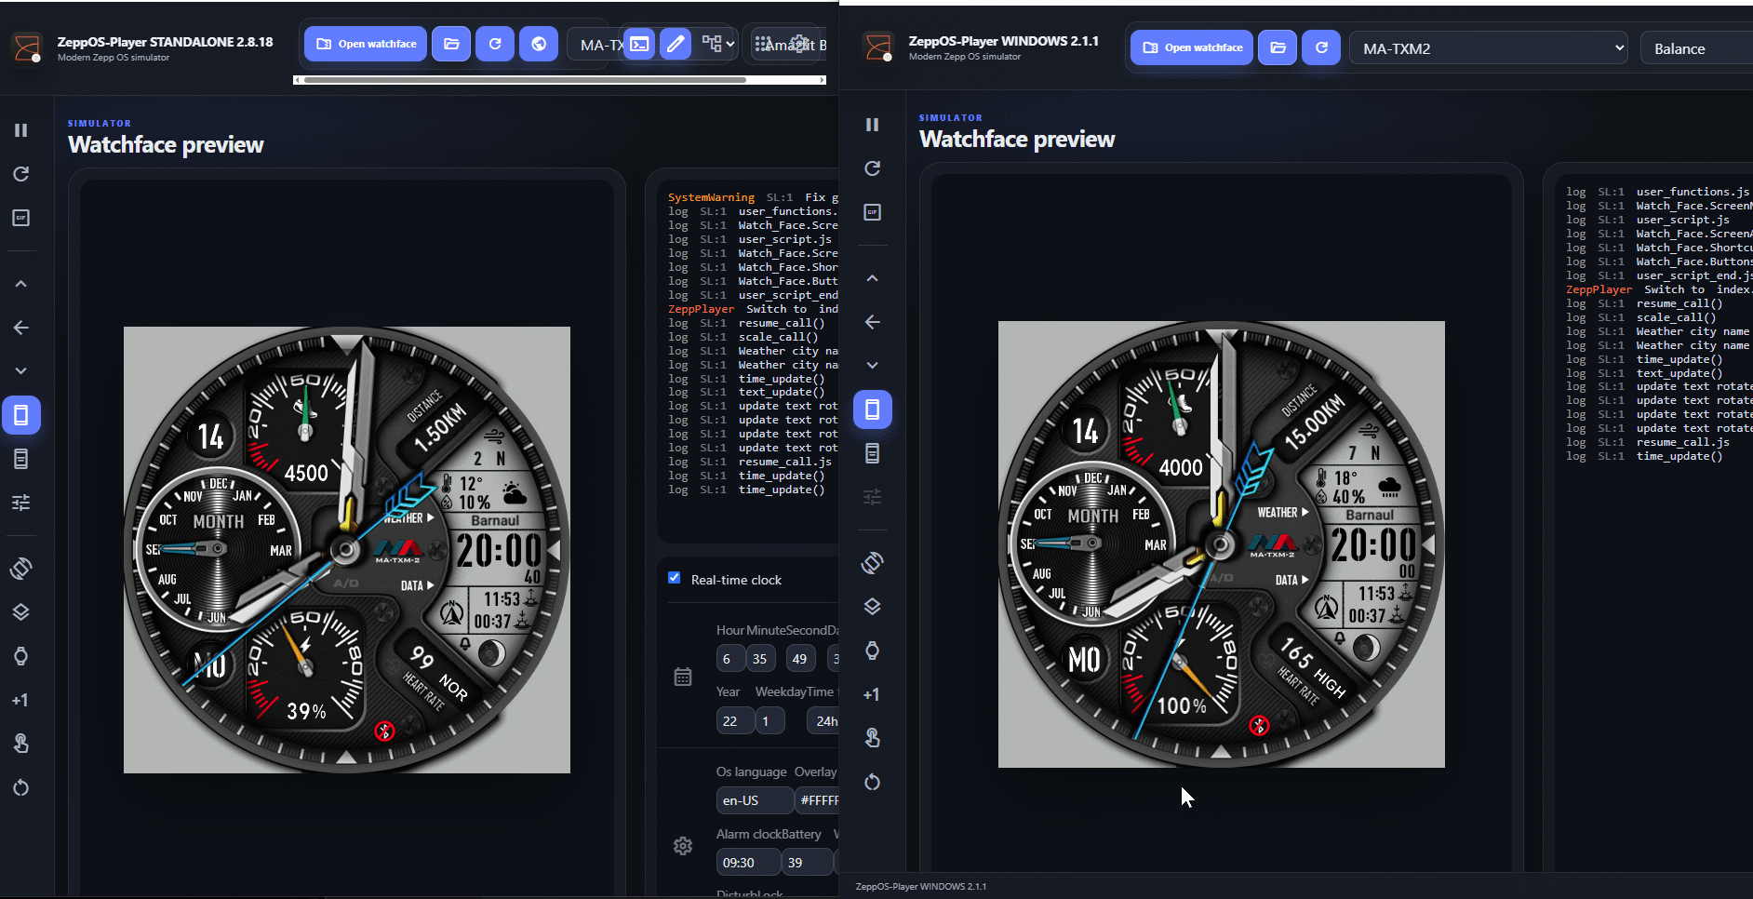Click the GIF capture icon in STANDALONE sidebar
1753x899 pixels.
coord(20,218)
